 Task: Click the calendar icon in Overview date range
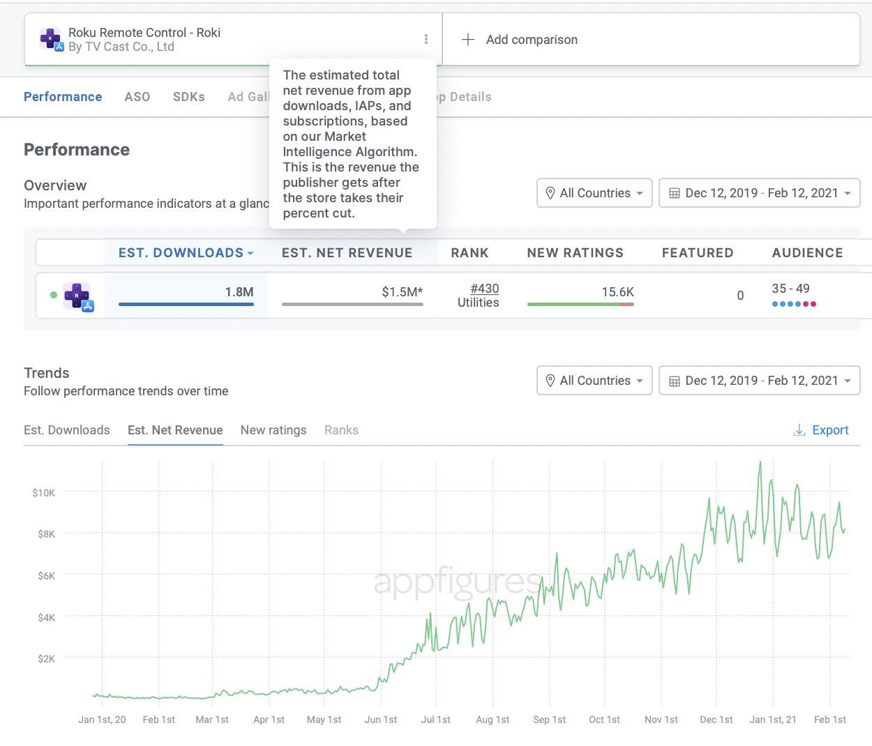[675, 193]
